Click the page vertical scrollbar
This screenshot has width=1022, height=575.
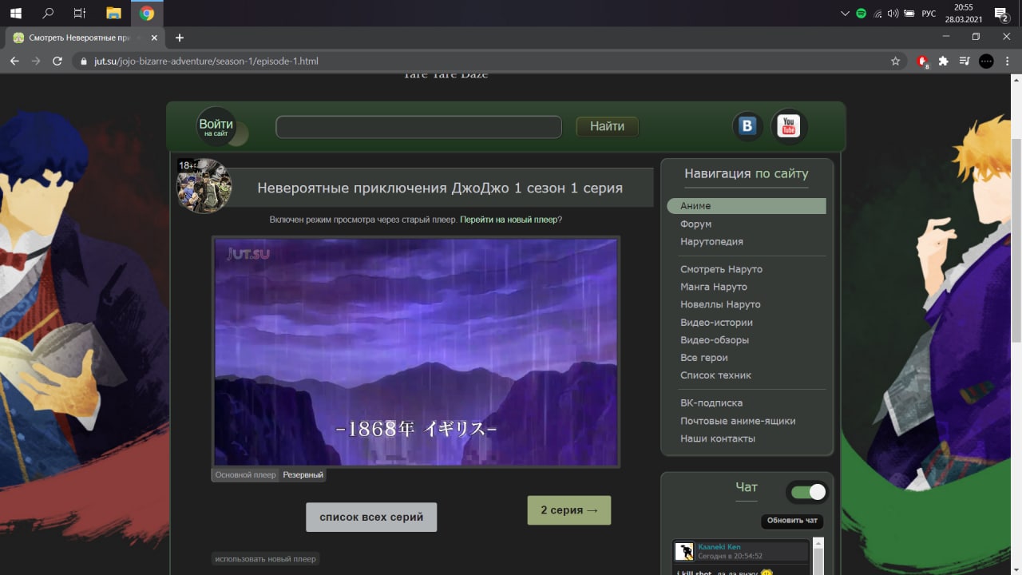tap(1016, 240)
